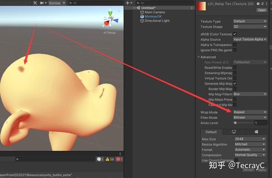Open the Max Size dropdown

250,139
